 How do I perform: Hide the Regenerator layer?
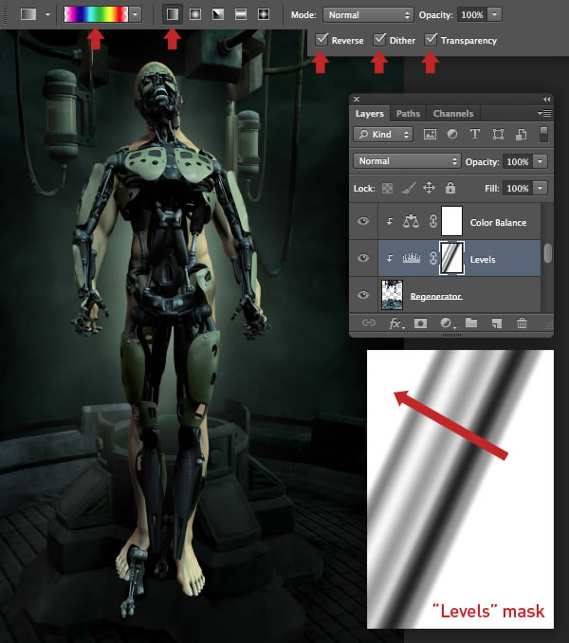pos(363,295)
